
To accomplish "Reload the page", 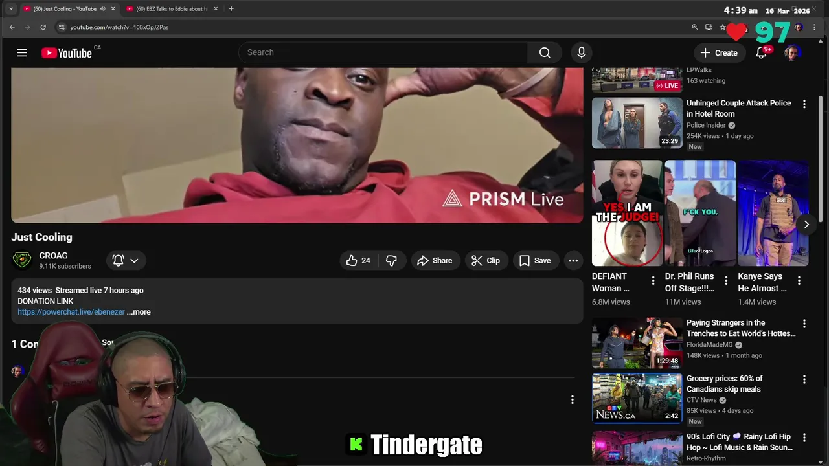I will [43, 27].
